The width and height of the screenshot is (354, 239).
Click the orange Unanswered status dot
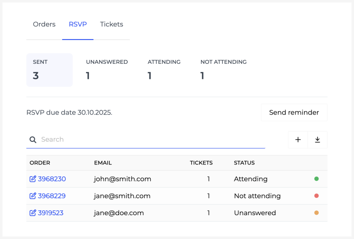(x=316, y=213)
